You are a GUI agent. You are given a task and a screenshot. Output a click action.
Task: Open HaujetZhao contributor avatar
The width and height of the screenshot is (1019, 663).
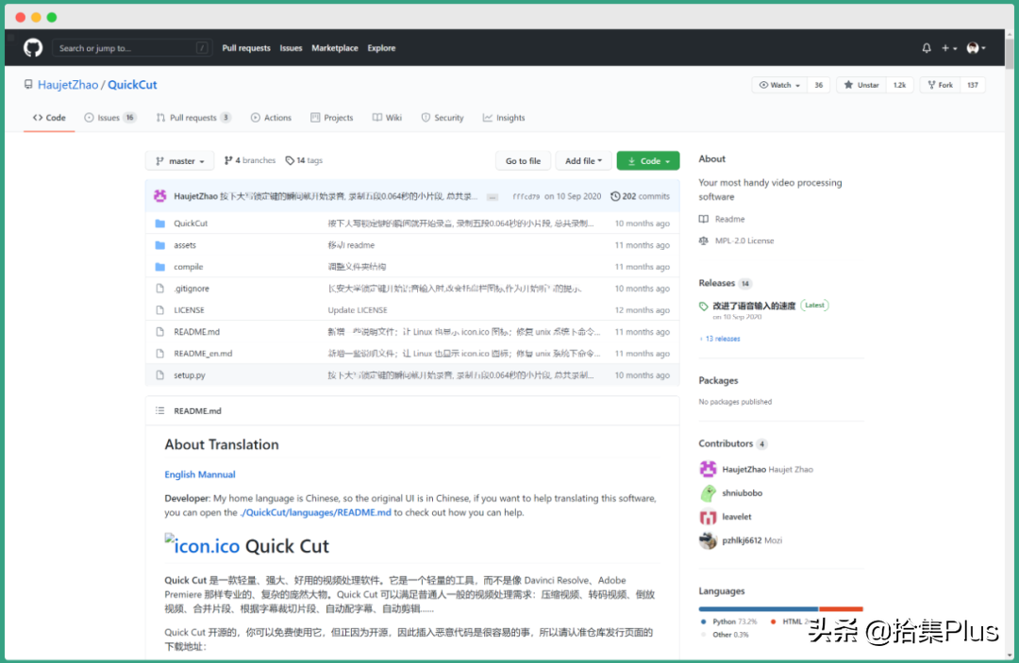(x=708, y=469)
